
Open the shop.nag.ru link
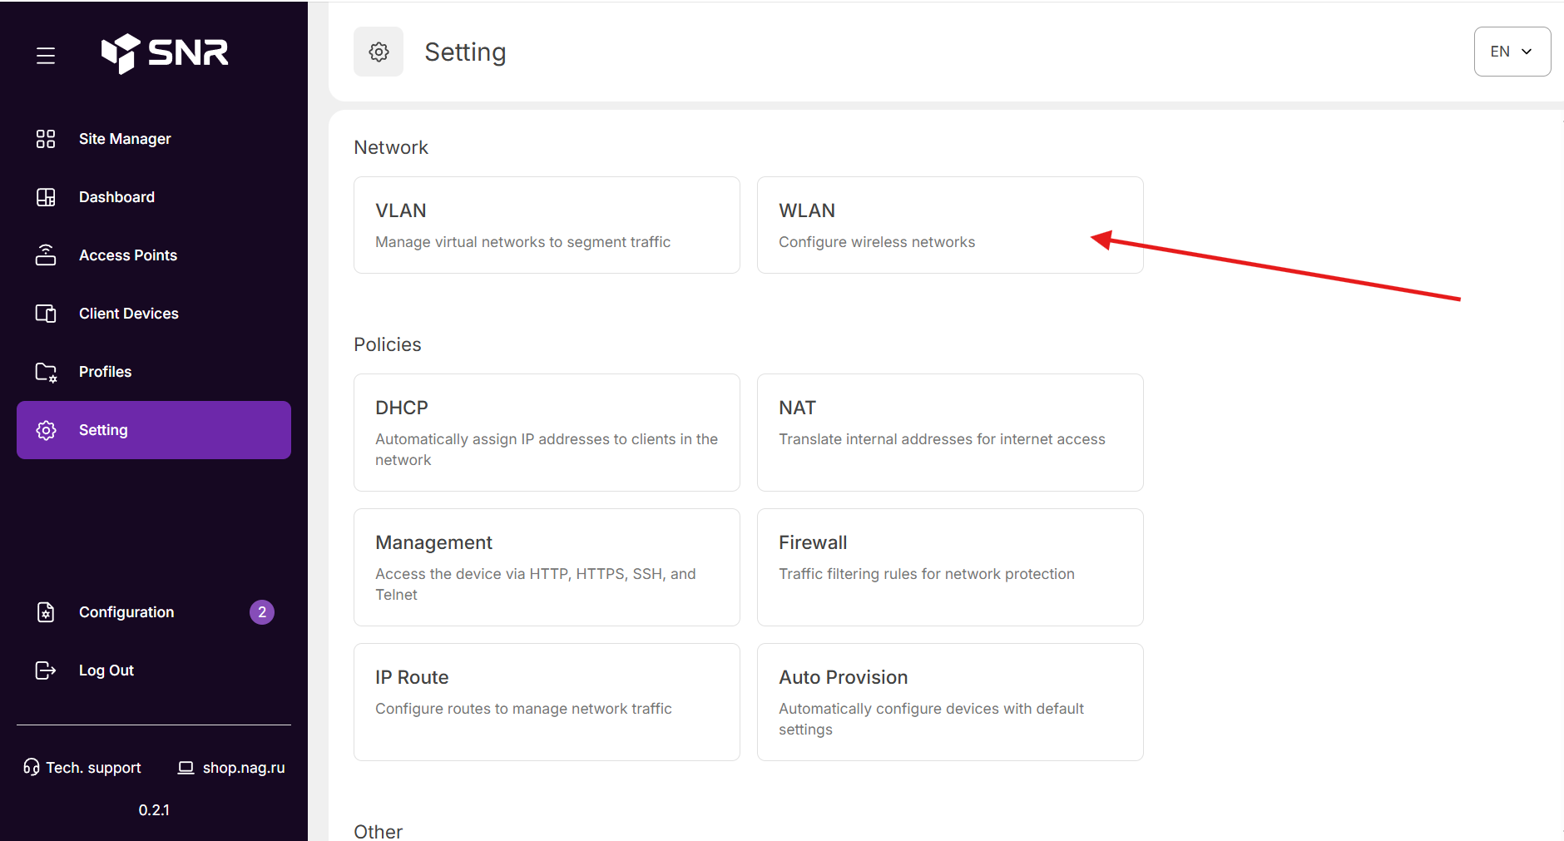point(232,768)
